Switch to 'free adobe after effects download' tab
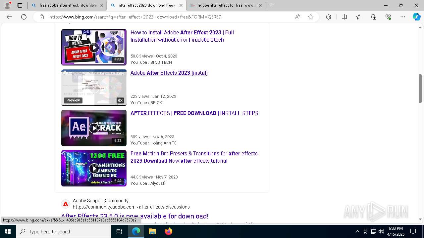The image size is (424, 238). pyautogui.click(x=68, y=5)
